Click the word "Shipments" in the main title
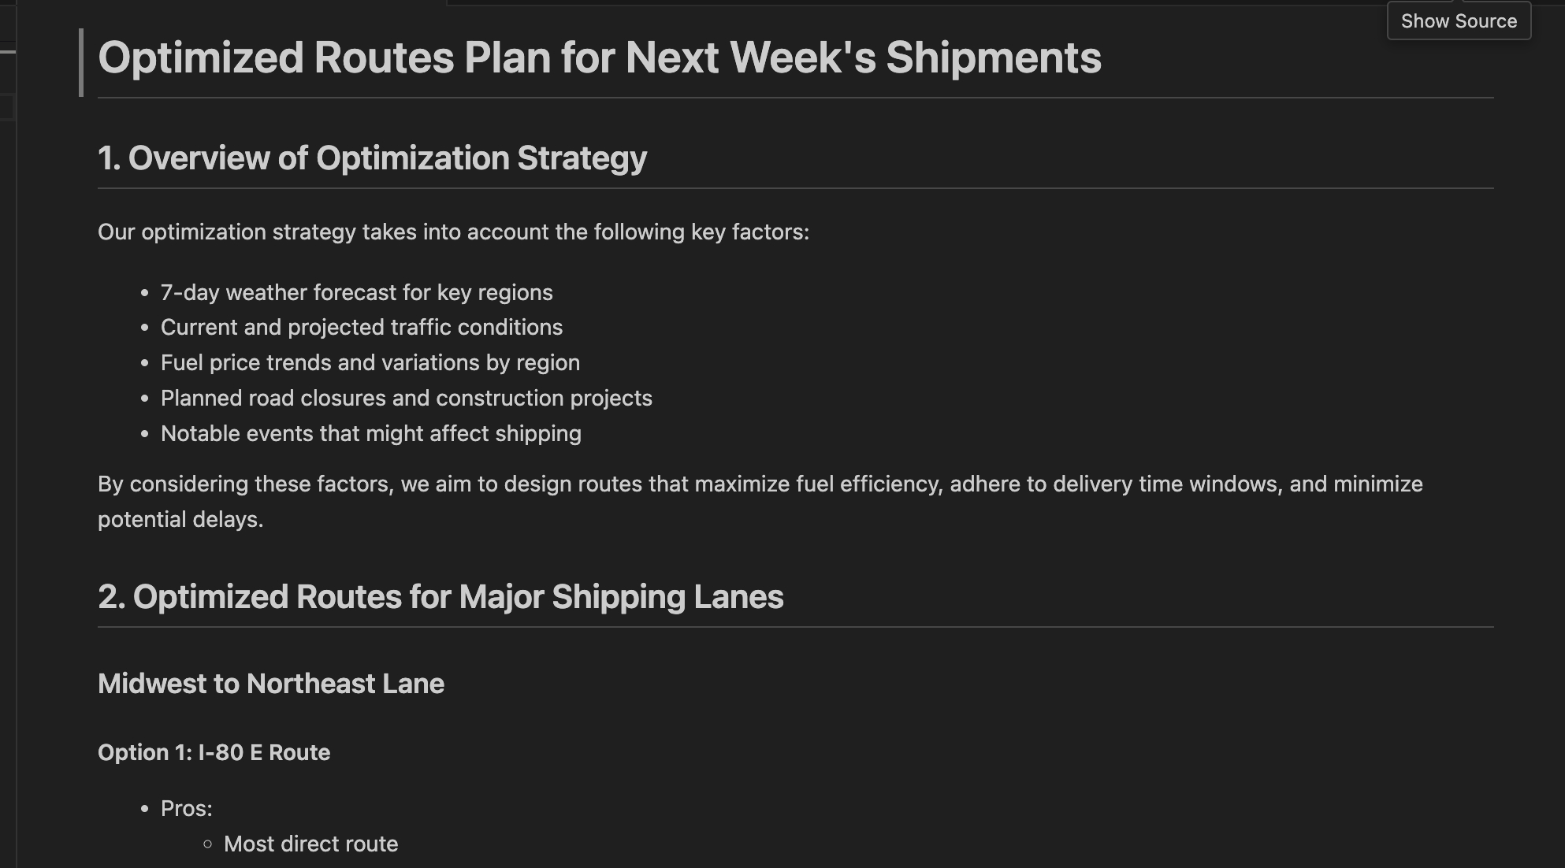Screen dimensions: 1565x868 pyautogui.click(x=993, y=58)
